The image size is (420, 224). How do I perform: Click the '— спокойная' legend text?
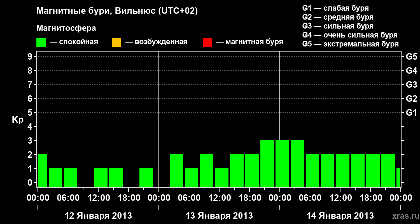point(74,42)
